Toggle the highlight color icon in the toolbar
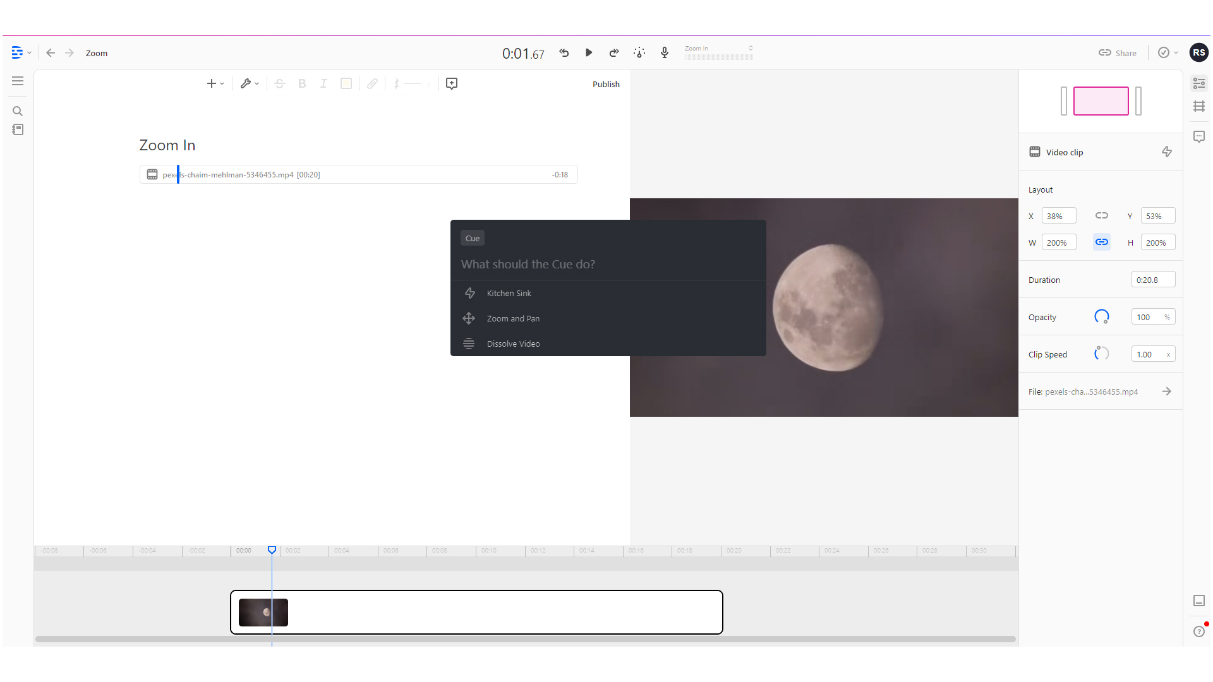This screenshot has height=682, width=1213. (x=346, y=83)
